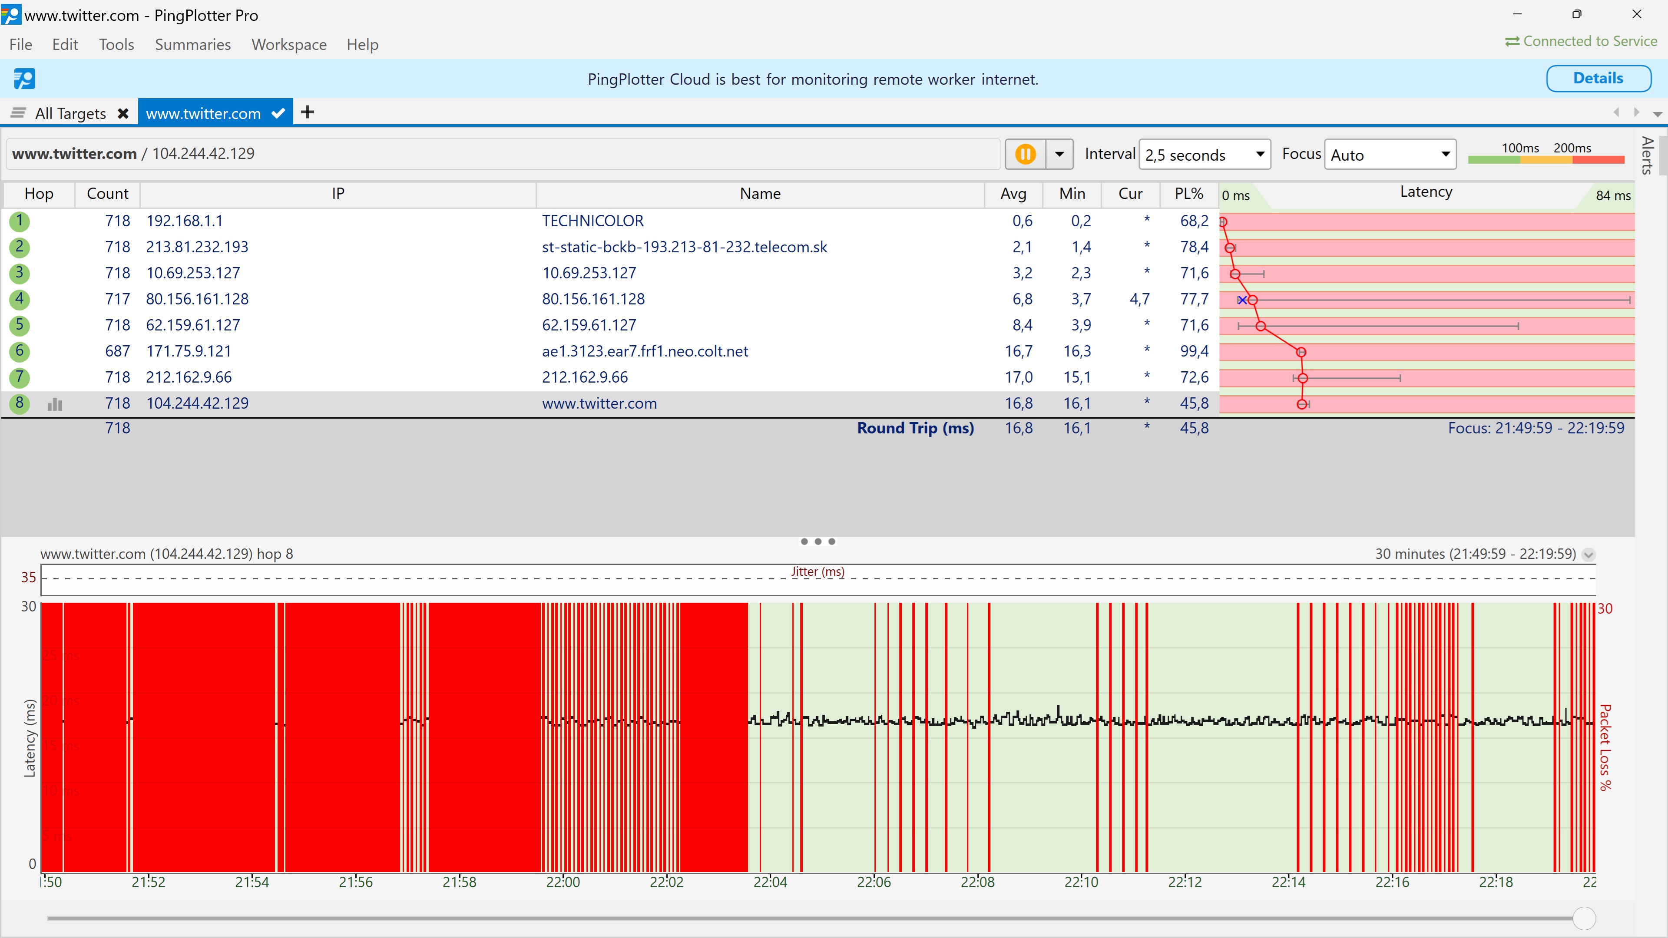
Task: Click the PingPlotter Cloud logo icon
Action: click(25, 79)
